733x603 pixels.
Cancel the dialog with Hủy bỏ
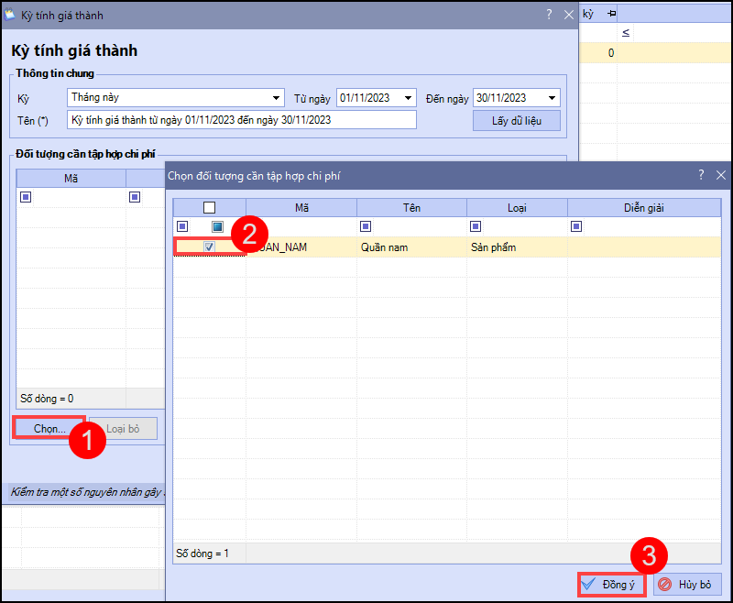tap(687, 584)
